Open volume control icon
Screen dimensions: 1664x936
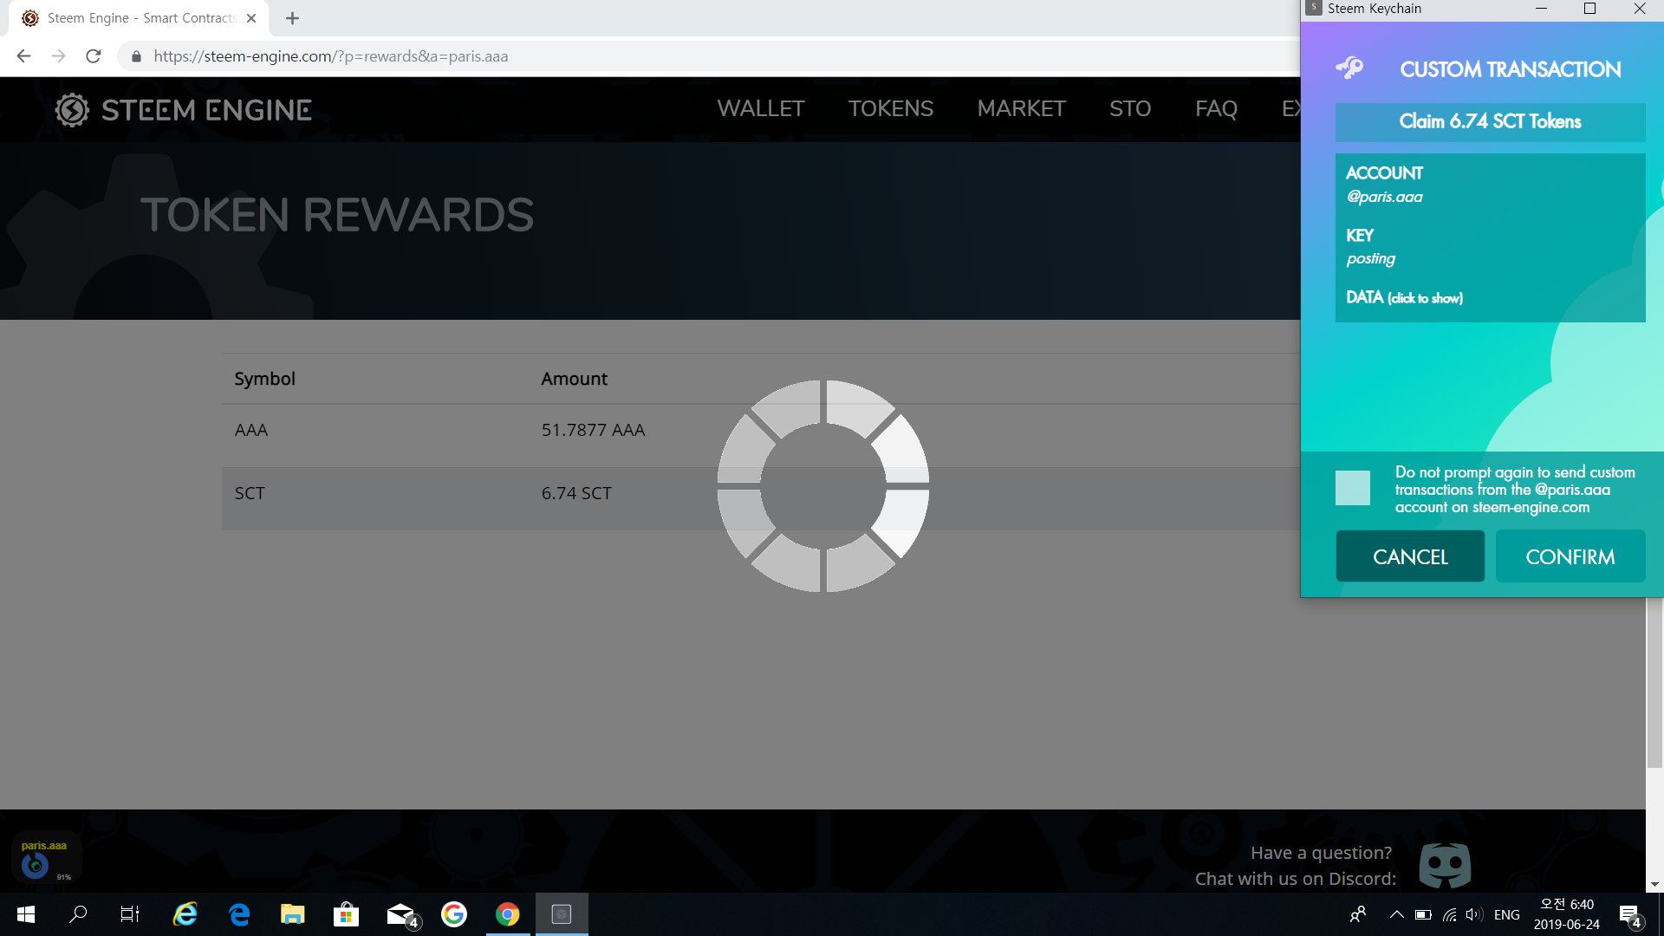click(x=1474, y=914)
